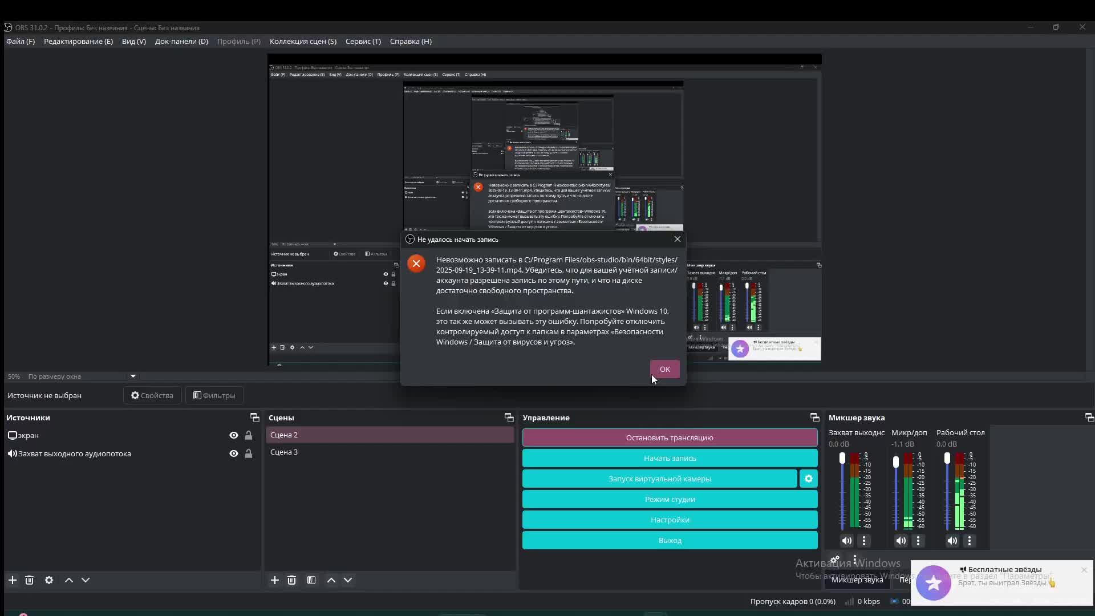Viewport: 1095px width, 616px height.
Task: Hide the экран source with eye icon
Action: pyautogui.click(x=234, y=435)
